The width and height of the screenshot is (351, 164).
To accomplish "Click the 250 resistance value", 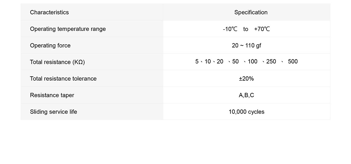I will click(271, 61).
